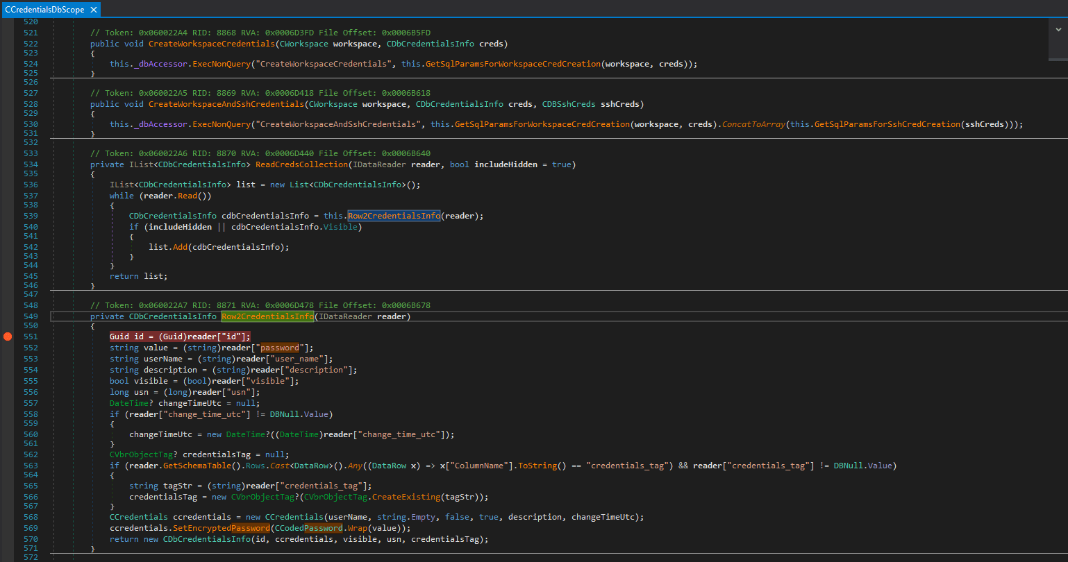Viewport: 1068px width, 562px height.
Task: Click the highlighted "Guid id" breakpoint statement
Action: (x=180, y=337)
